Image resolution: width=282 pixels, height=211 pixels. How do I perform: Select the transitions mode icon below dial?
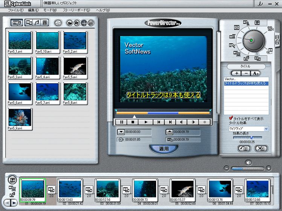(257, 58)
